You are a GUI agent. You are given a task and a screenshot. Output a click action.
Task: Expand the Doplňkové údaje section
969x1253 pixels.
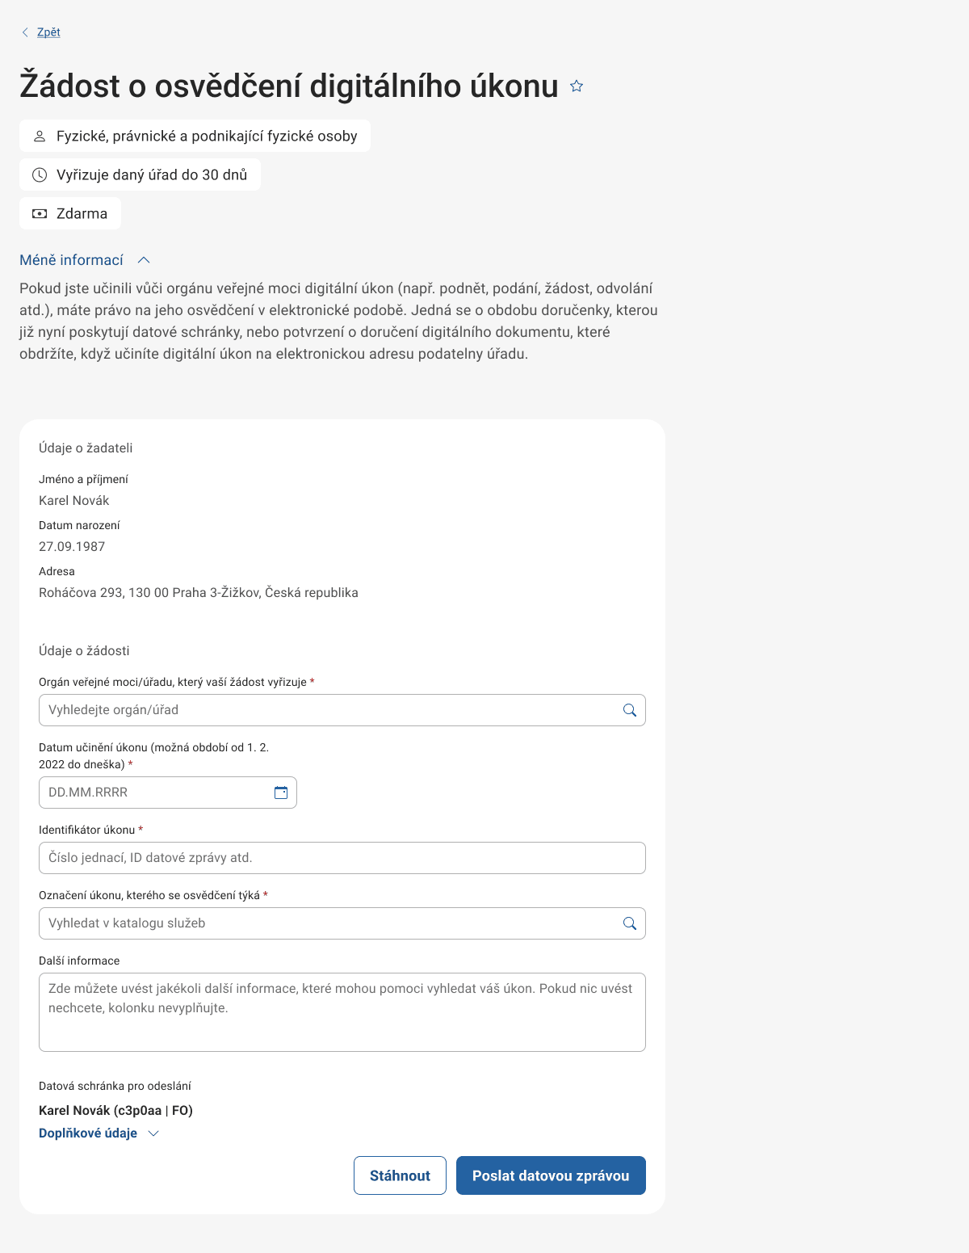coord(88,1133)
